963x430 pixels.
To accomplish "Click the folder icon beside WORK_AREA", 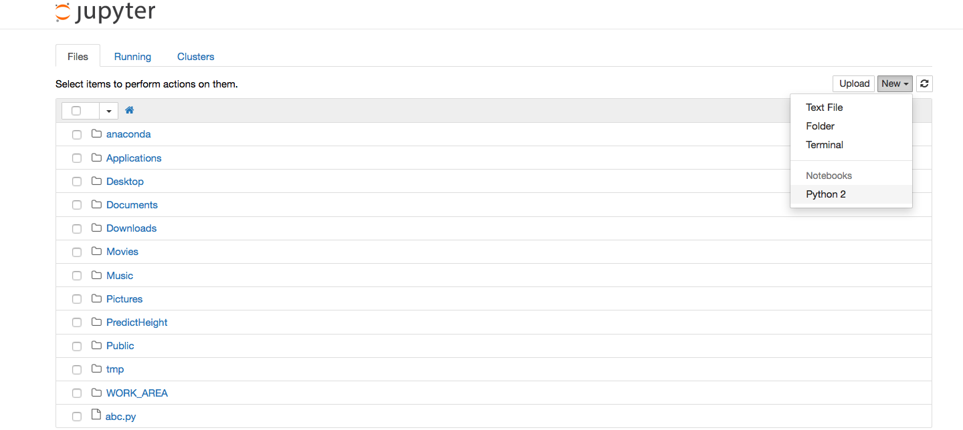I will coord(96,393).
